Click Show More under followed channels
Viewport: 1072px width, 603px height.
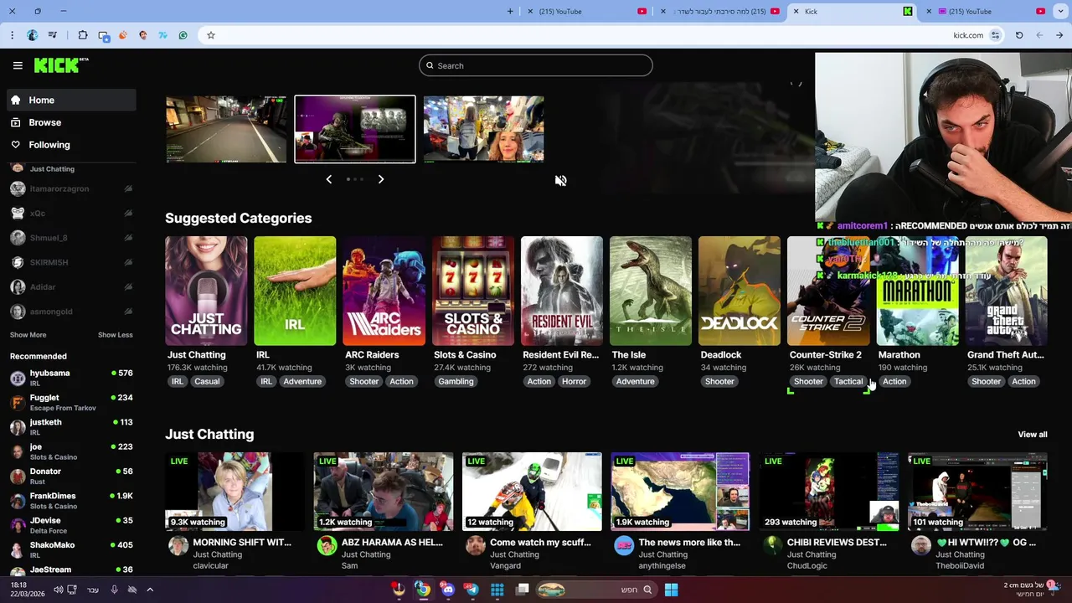28,335
